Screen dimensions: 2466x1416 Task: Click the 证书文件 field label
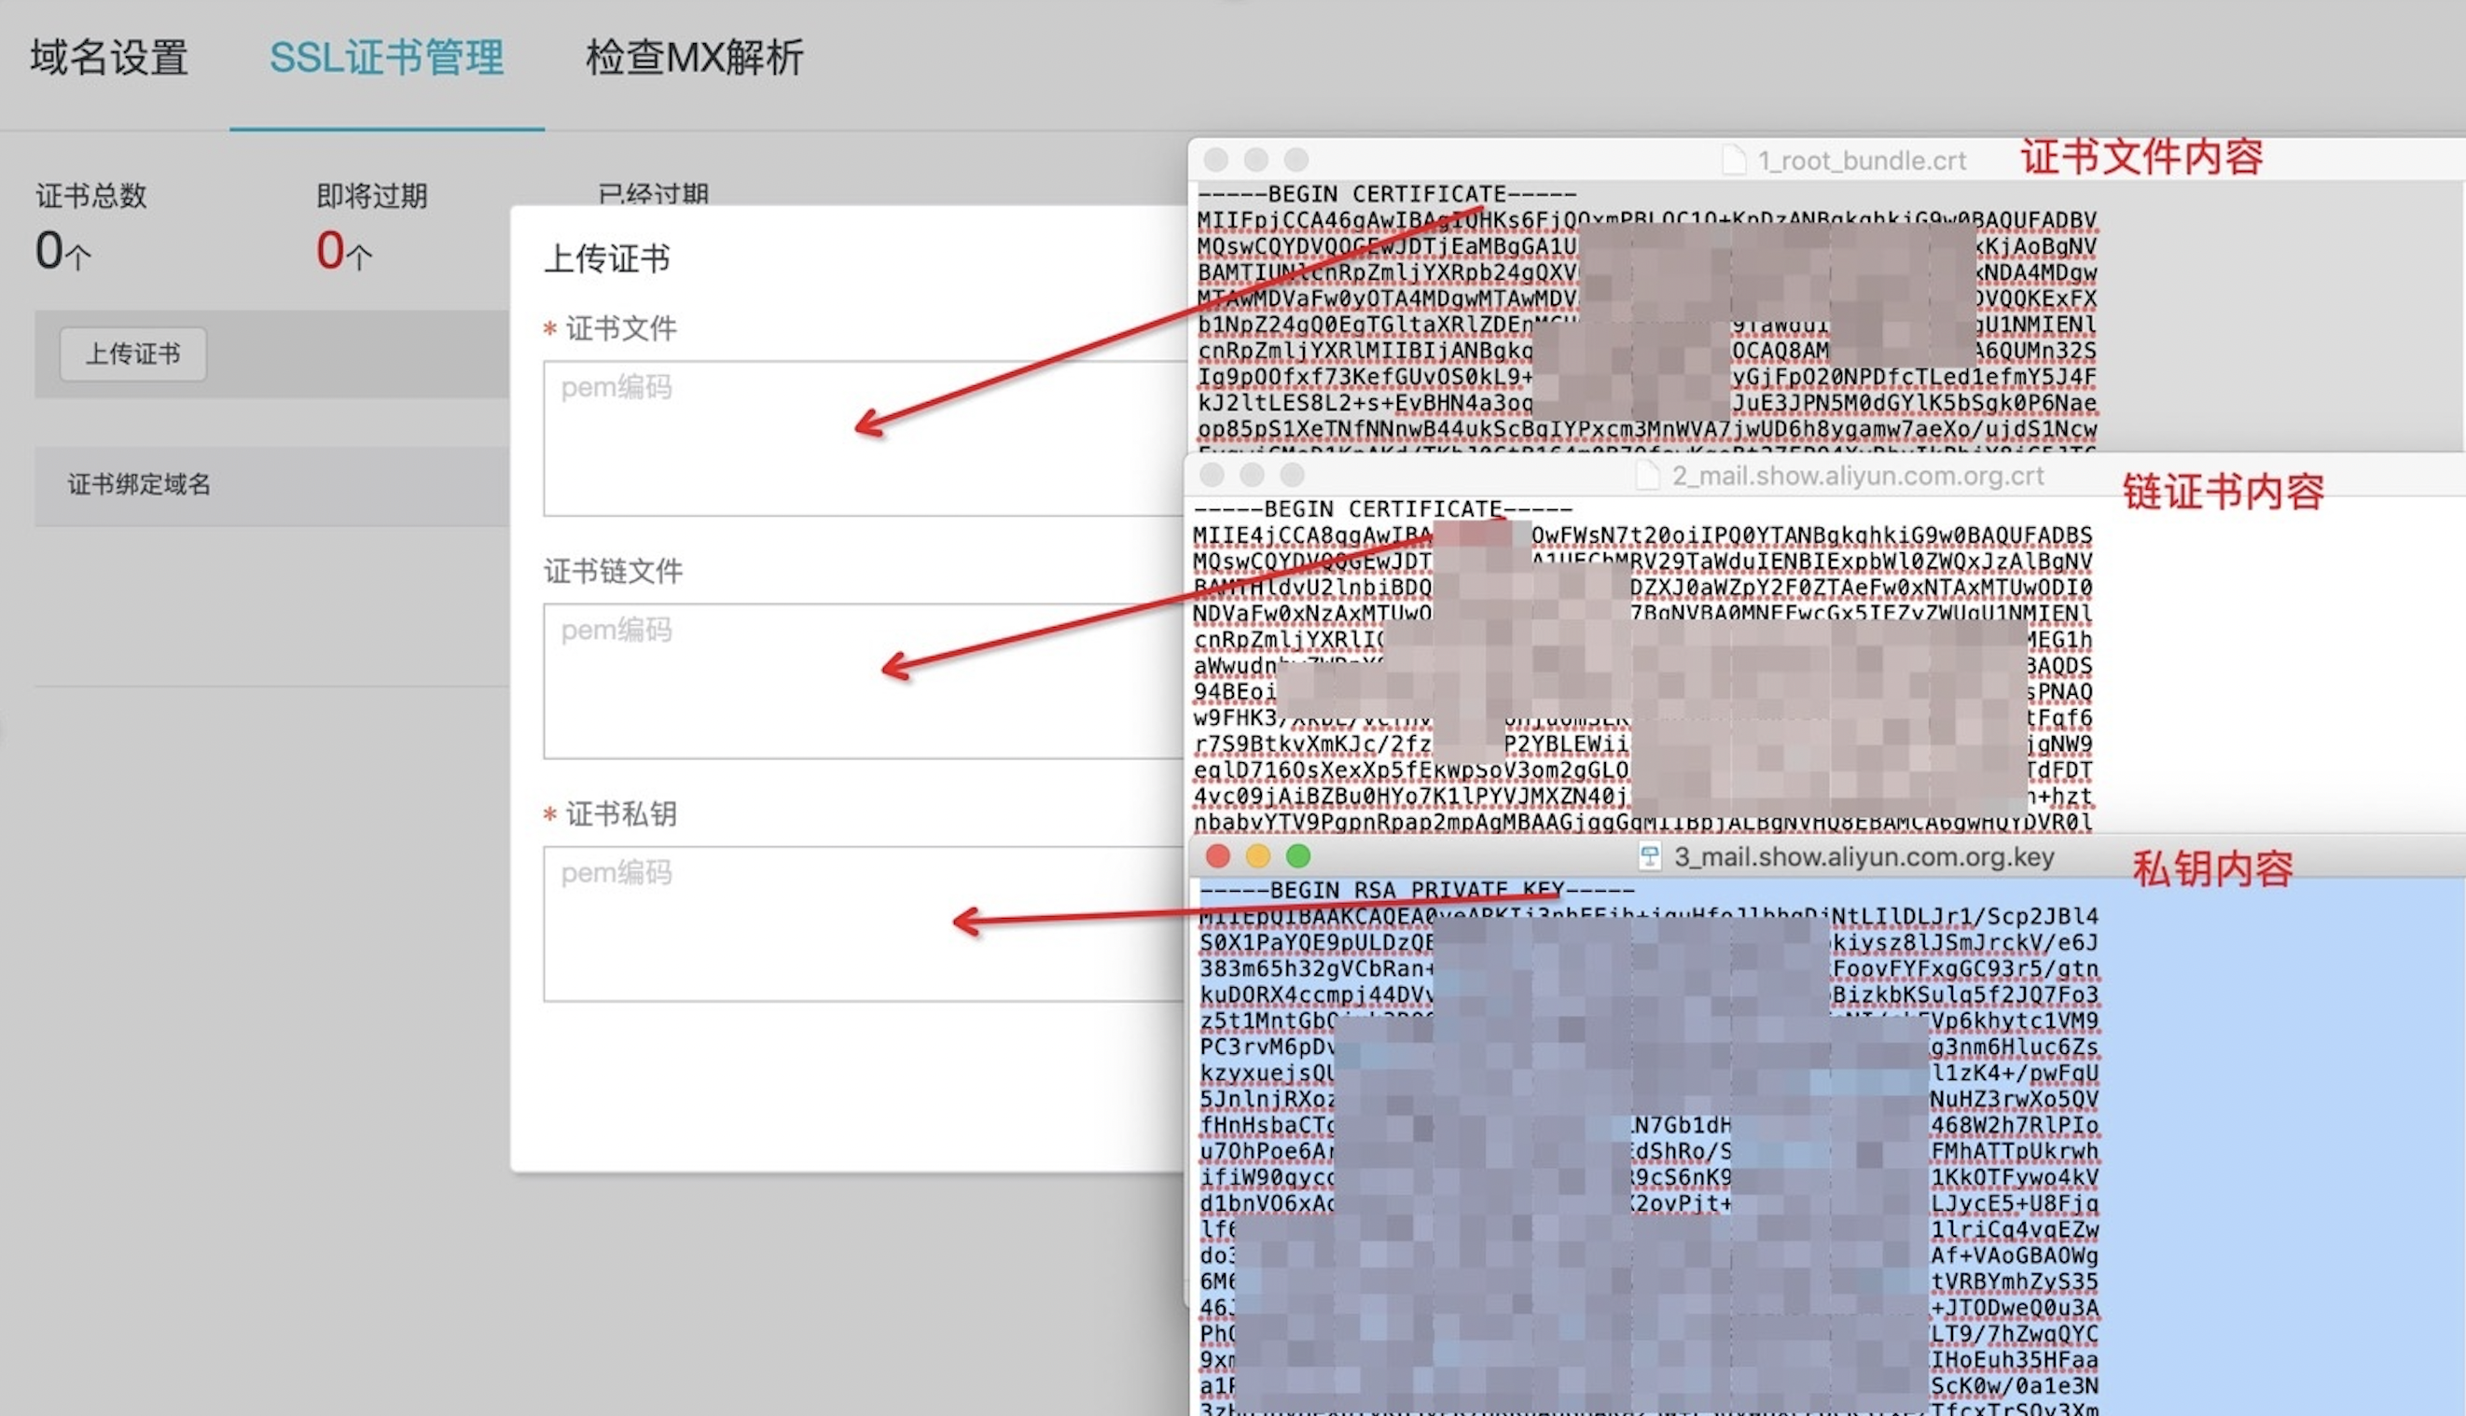620,328
